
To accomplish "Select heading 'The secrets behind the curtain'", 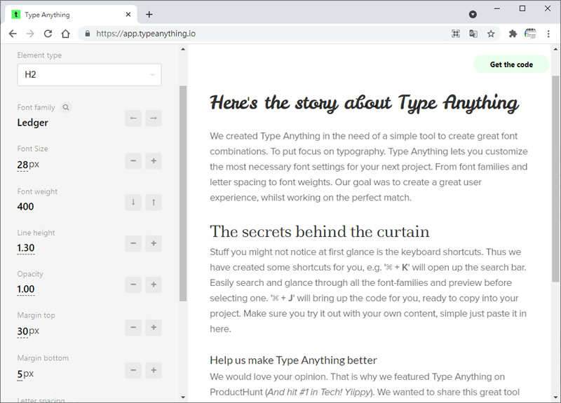I will [320, 231].
